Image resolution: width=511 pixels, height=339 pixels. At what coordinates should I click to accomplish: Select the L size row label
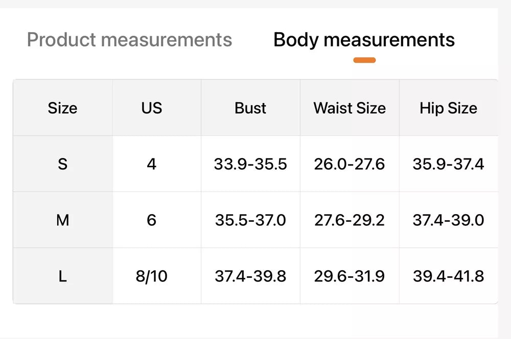coord(62,276)
